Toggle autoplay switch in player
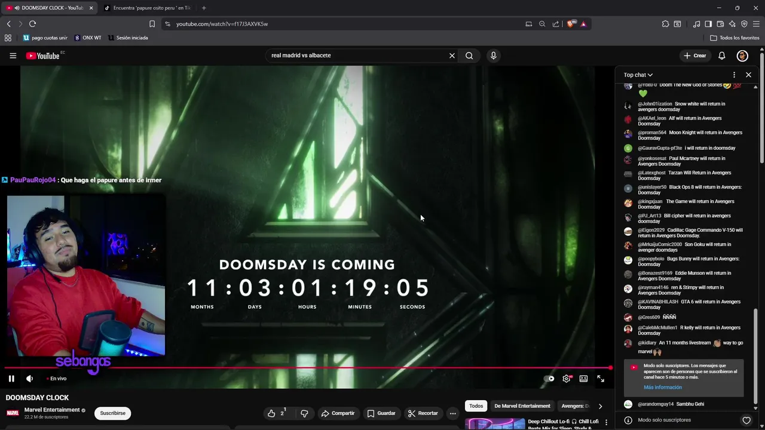765x430 pixels. pyautogui.click(x=549, y=379)
